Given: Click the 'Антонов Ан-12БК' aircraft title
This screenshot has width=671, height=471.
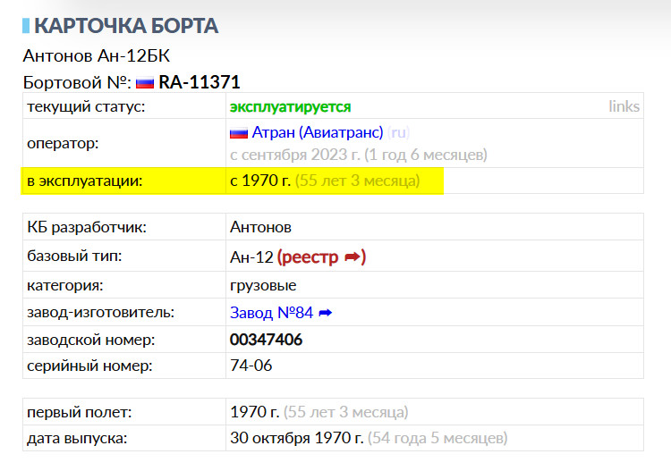Looking at the screenshot, I should pos(97,56).
